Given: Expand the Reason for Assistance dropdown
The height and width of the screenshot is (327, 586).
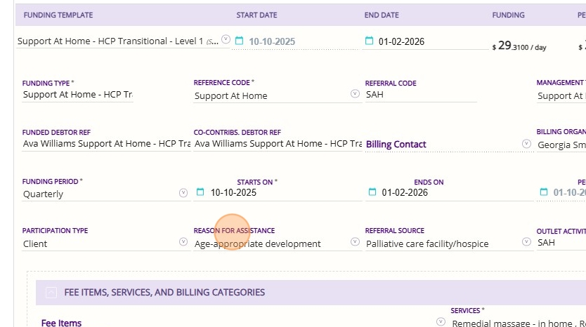Looking at the screenshot, I should pyautogui.click(x=355, y=242).
